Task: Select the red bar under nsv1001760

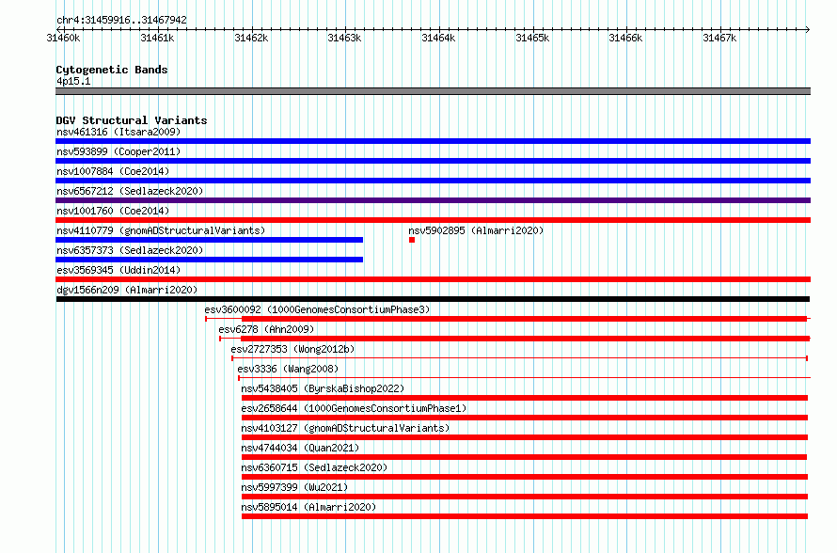Action: pyautogui.click(x=433, y=220)
